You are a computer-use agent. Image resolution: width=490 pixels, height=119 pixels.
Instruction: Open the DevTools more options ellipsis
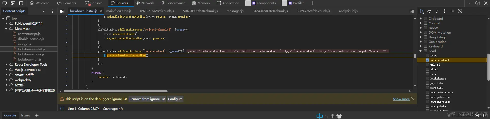click(469, 3)
